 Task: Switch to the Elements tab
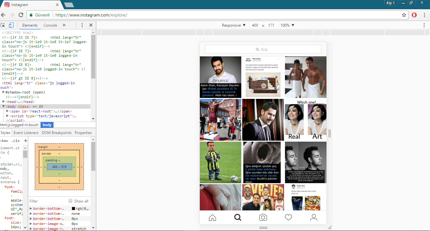coord(30,25)
